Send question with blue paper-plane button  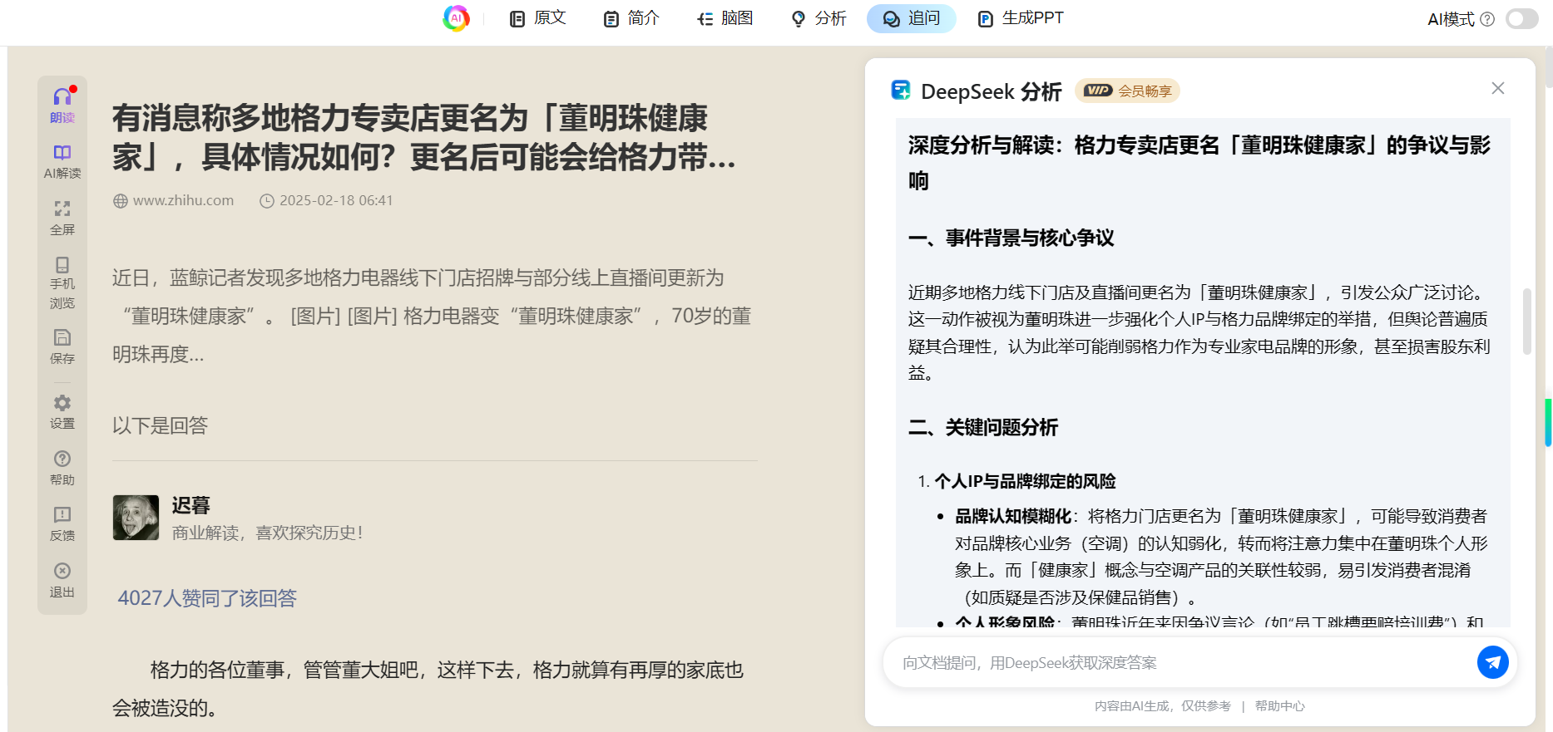point(1493,662)
